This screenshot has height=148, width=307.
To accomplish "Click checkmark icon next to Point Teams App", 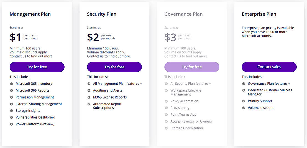I will pyautogui.click(x=166, y=115).
